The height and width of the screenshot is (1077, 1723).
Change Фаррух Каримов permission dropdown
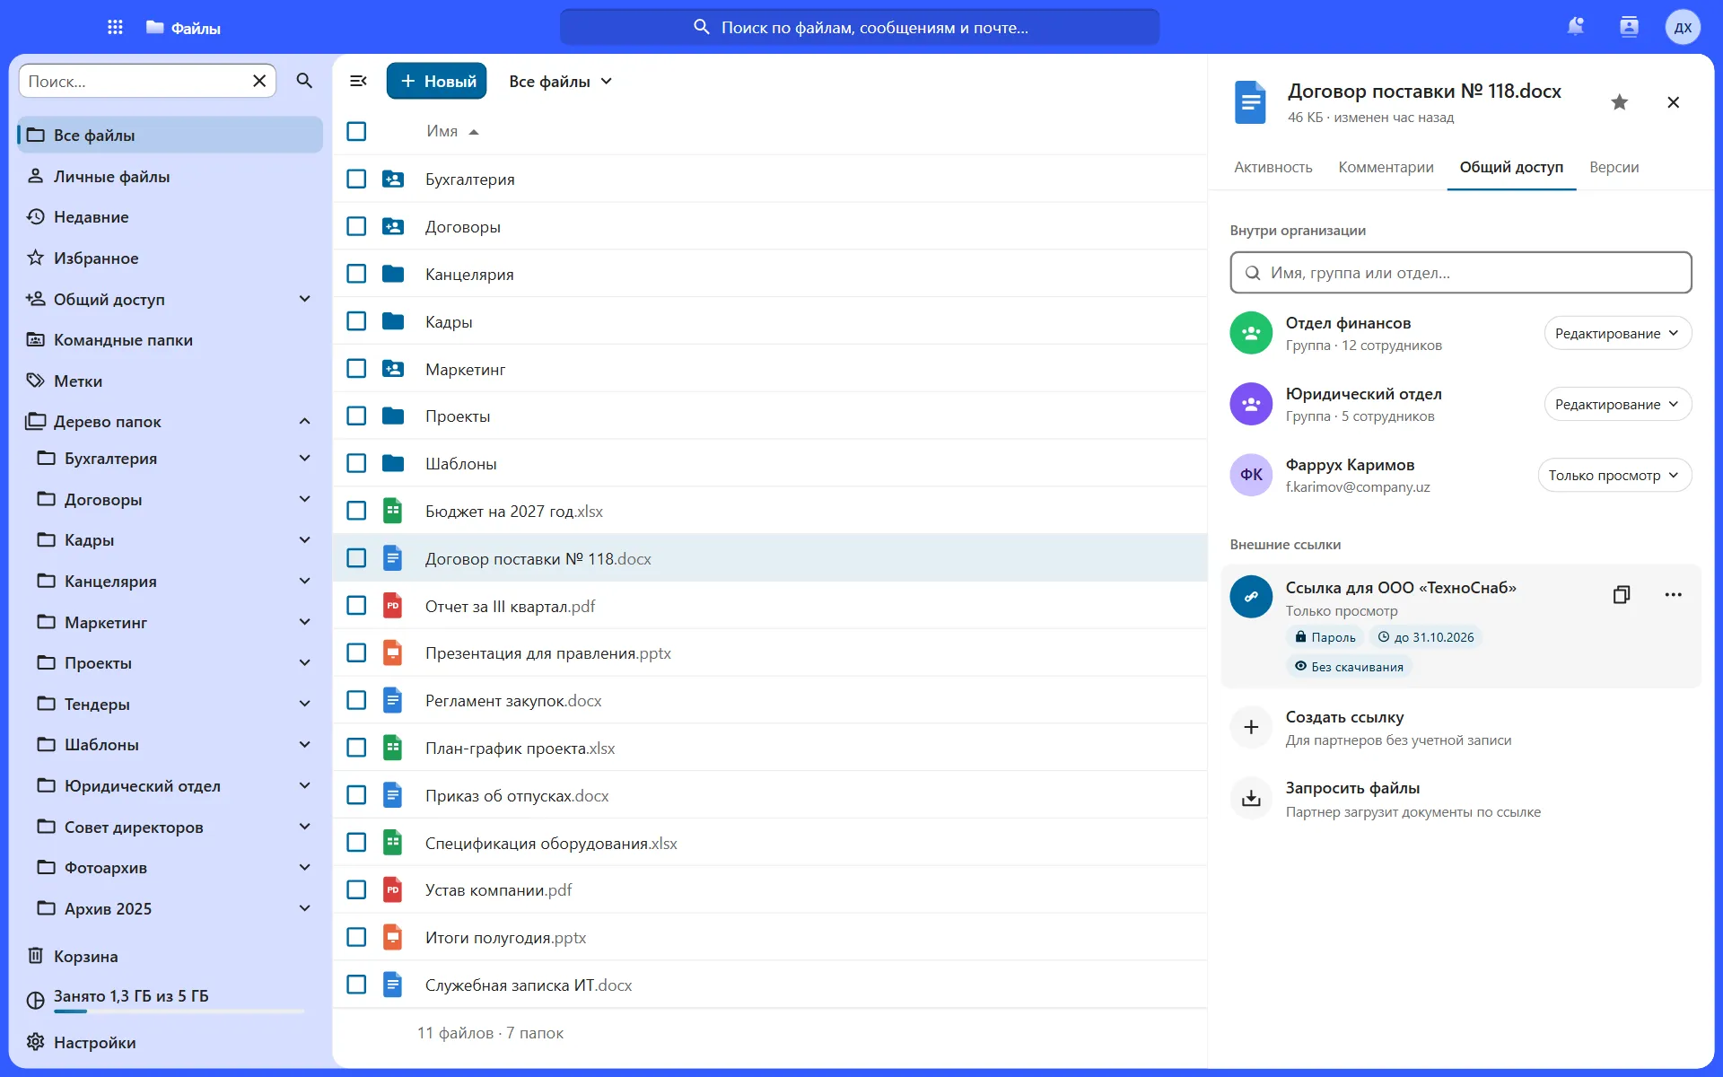pyautogui.click(x=1614, y=475)
